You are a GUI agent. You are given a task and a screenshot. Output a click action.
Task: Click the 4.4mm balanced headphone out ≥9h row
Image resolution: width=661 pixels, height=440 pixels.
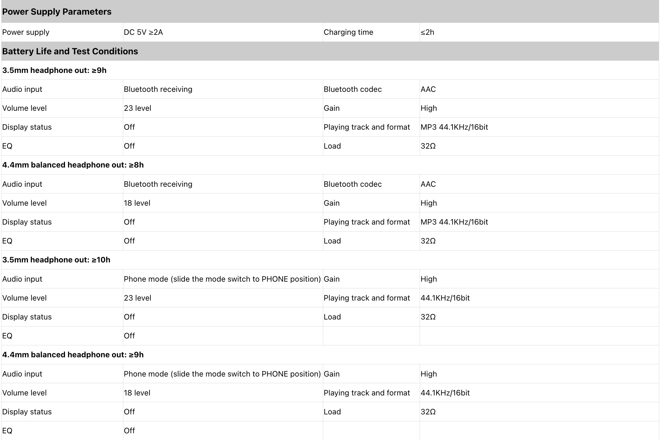(x=330, y=355)
